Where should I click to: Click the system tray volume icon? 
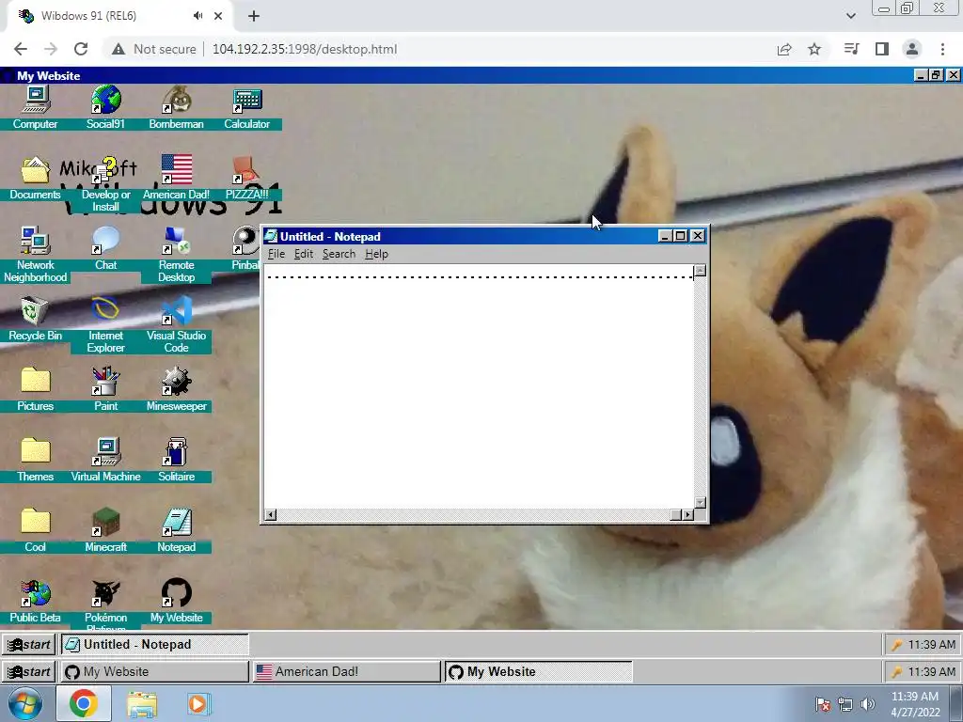(x=867, y=704)
